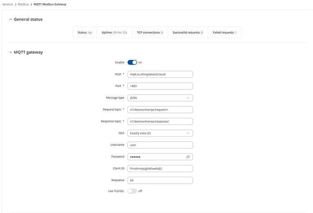Collapse the General status section
Image resolution: width=313 pixels, height=213 pixels.
11,20
